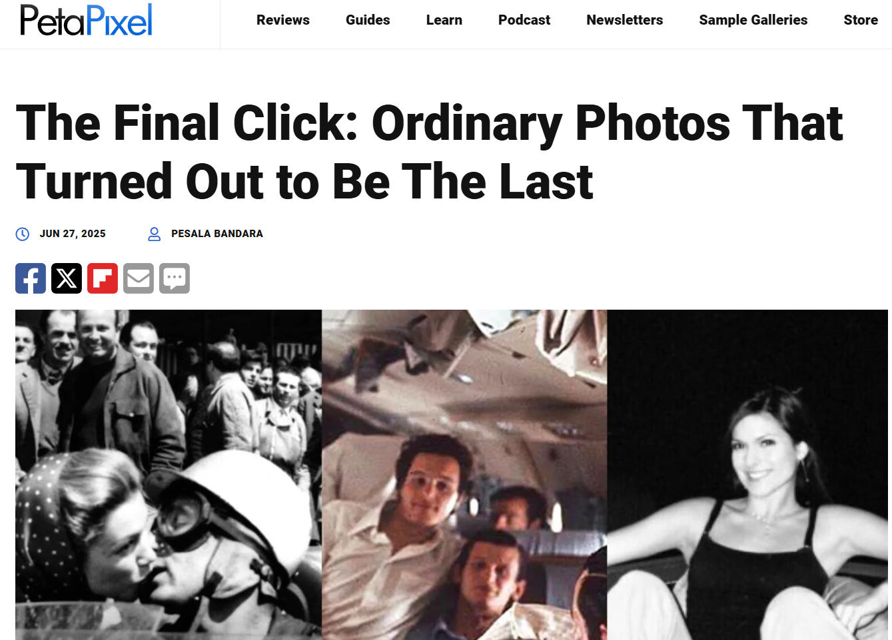Image resolution: width=892 pixels, height=640 pixels.
Task: Open the Reviews menu item
Action: pyautogui.click(x=283, y=20)
